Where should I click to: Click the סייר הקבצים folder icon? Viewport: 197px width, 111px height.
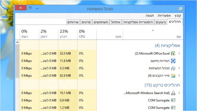click(173, 76)
